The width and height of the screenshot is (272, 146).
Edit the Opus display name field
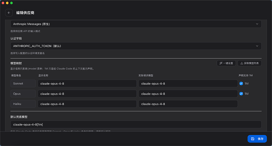click(x=87, y=94)
